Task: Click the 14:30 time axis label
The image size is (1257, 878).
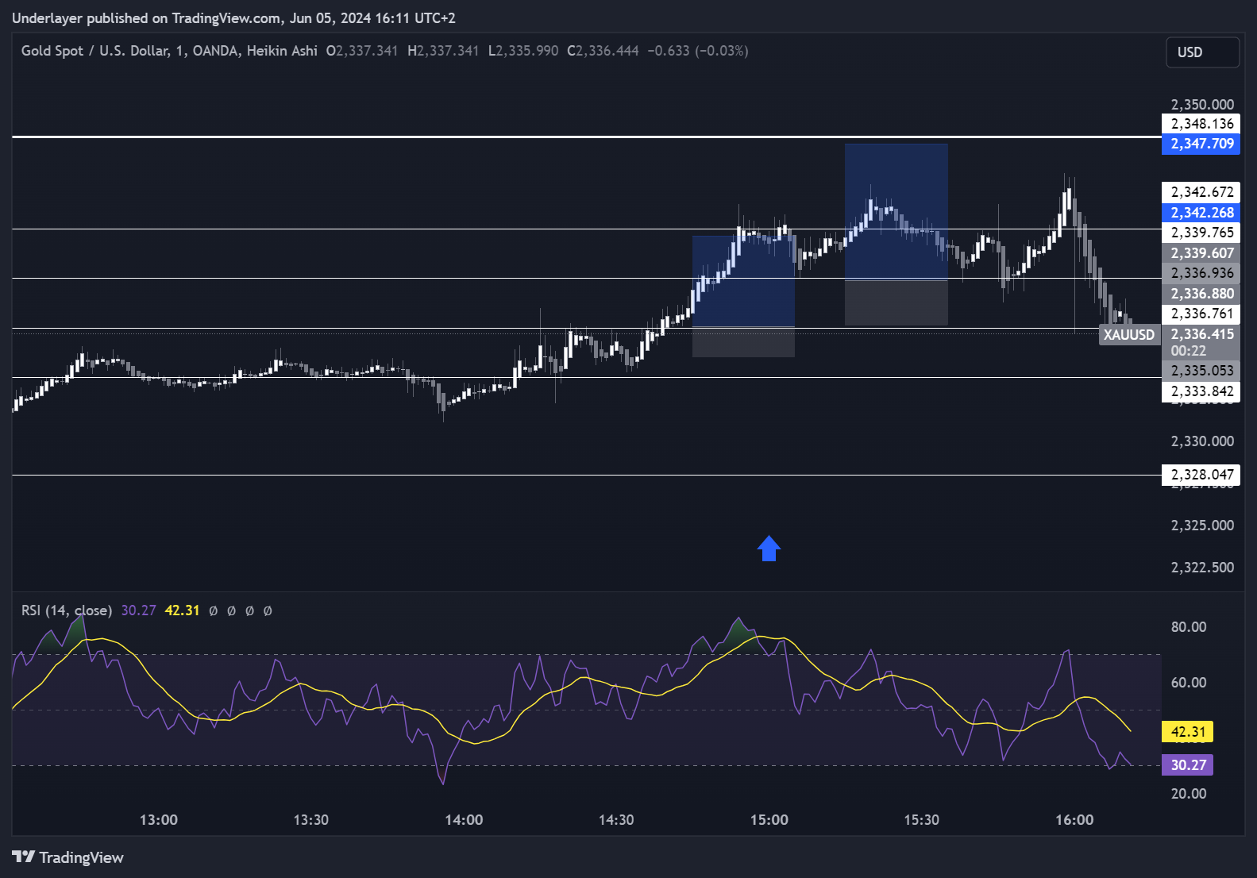Action: [616, 820]
